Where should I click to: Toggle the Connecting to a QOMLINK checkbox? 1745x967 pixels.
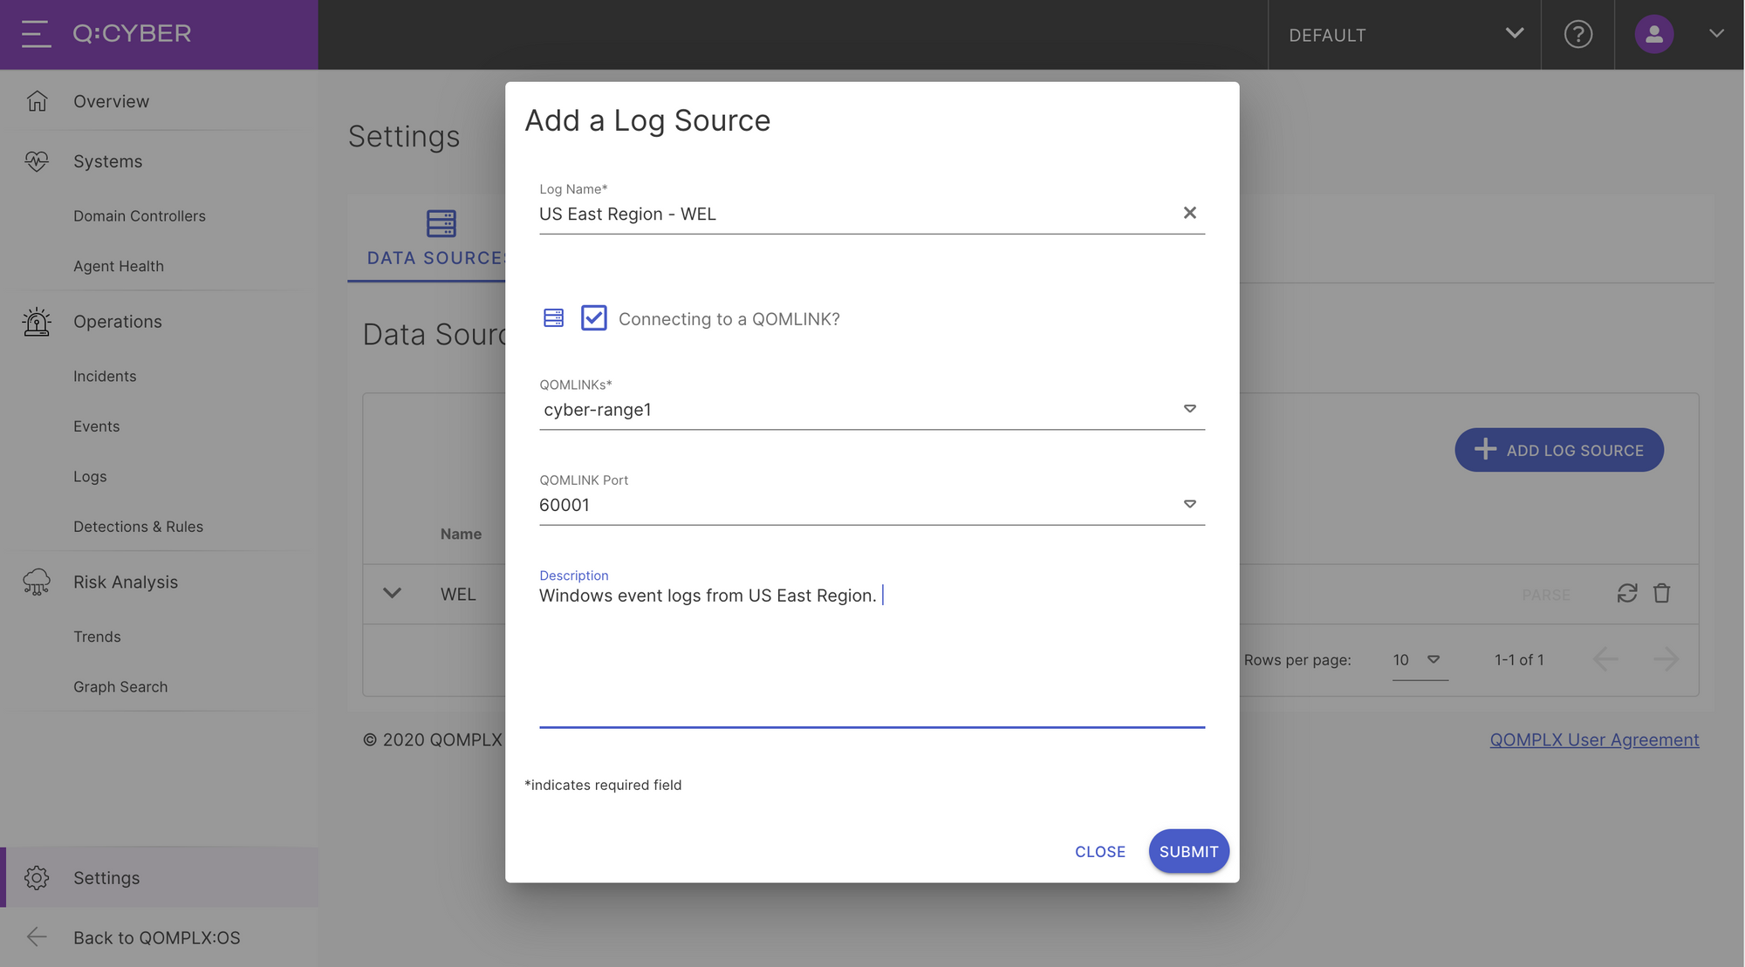click(593, 318)
